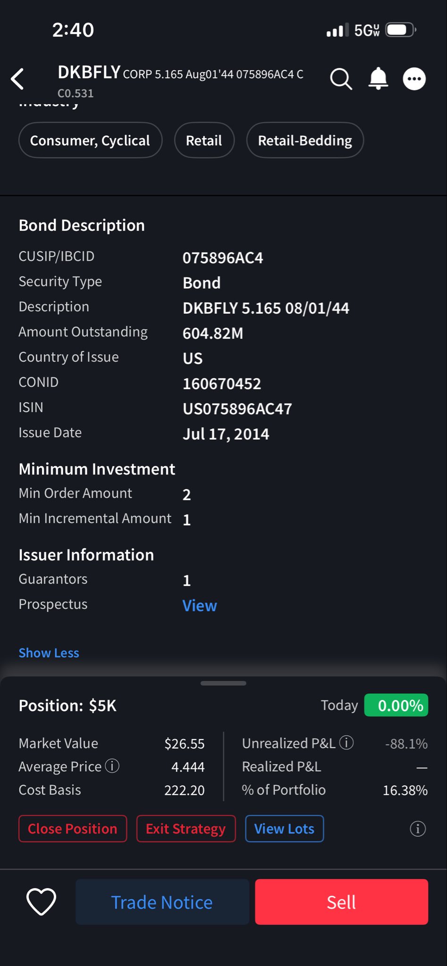
Task: Tap info icon beside Average Price
Action: (x=112, y=766)
